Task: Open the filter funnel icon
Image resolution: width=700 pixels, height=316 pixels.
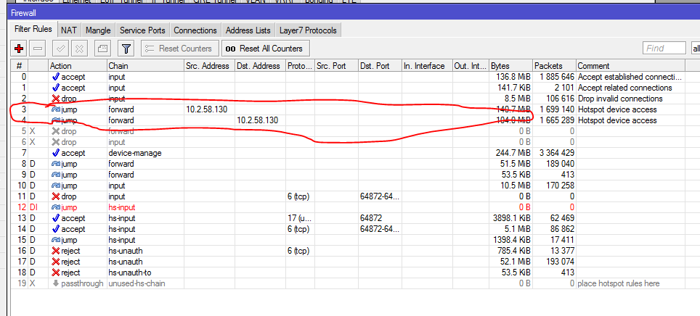Action: [x=126, y=49]
